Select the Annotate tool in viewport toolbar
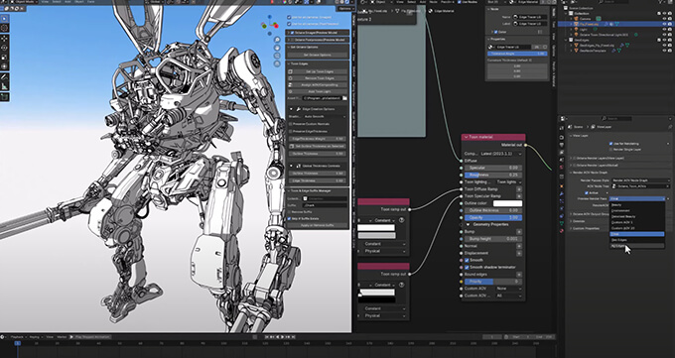The height and width of the screenshot is (358, 675). [4, 77]
